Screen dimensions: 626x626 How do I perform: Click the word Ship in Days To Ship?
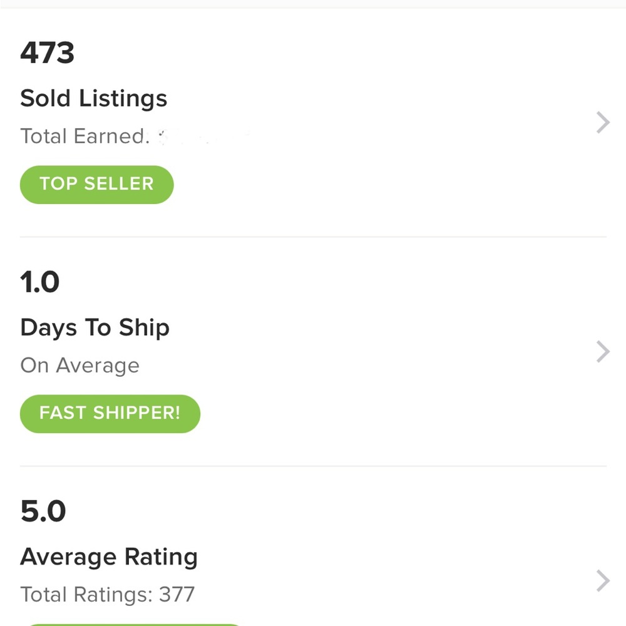(144, 328)
